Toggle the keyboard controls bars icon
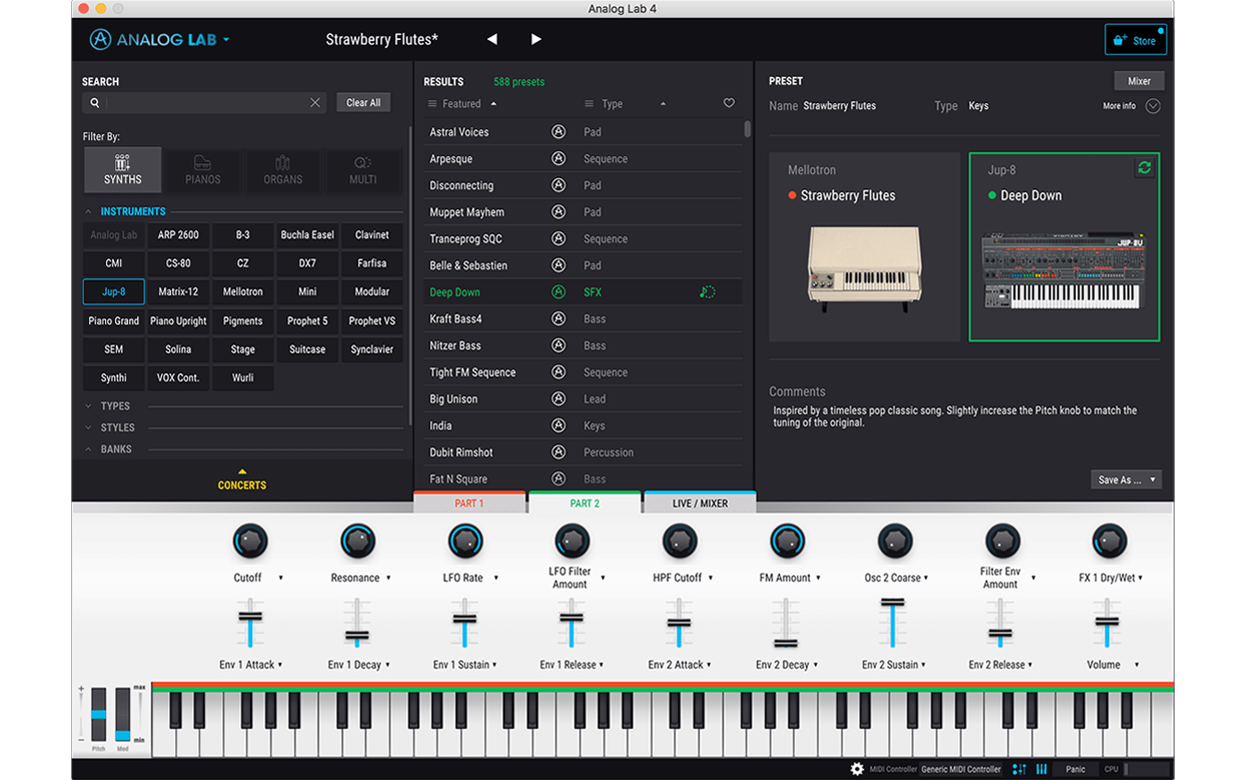This screenshot has width=1247, height=780. [x=1041, y=769]
